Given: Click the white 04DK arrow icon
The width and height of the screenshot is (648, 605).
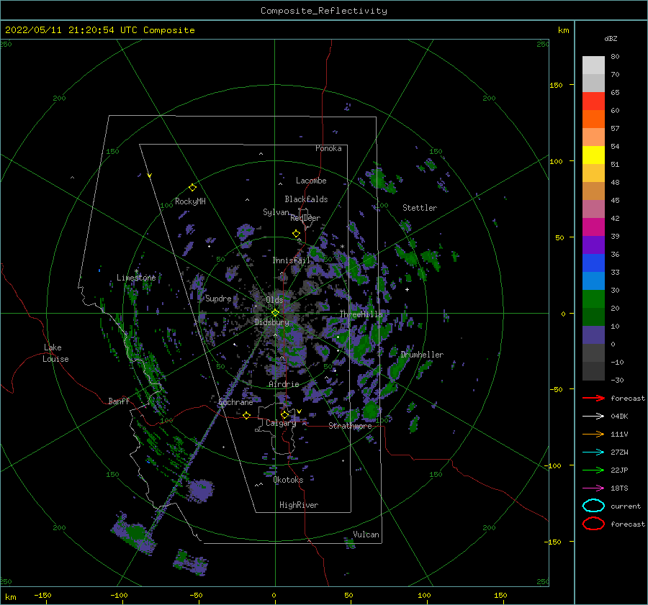Looking at the screenshot, I should coord(593,417).
